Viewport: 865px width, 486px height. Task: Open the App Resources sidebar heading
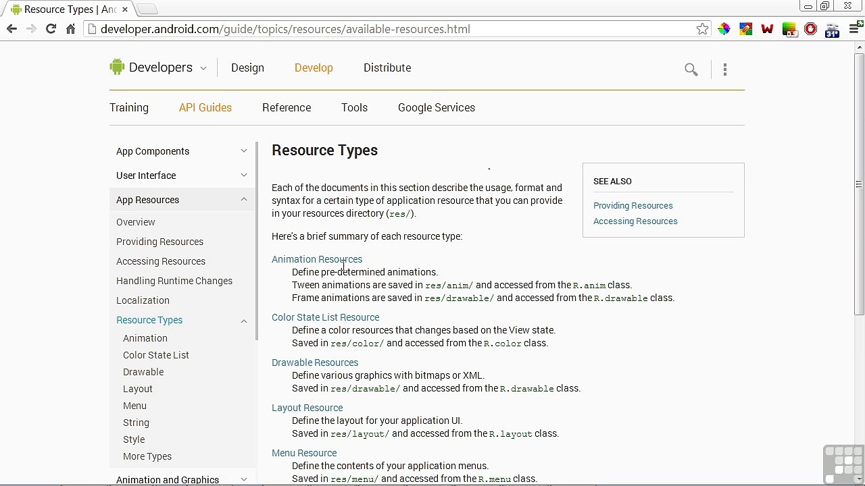click(x=147, y=200)
